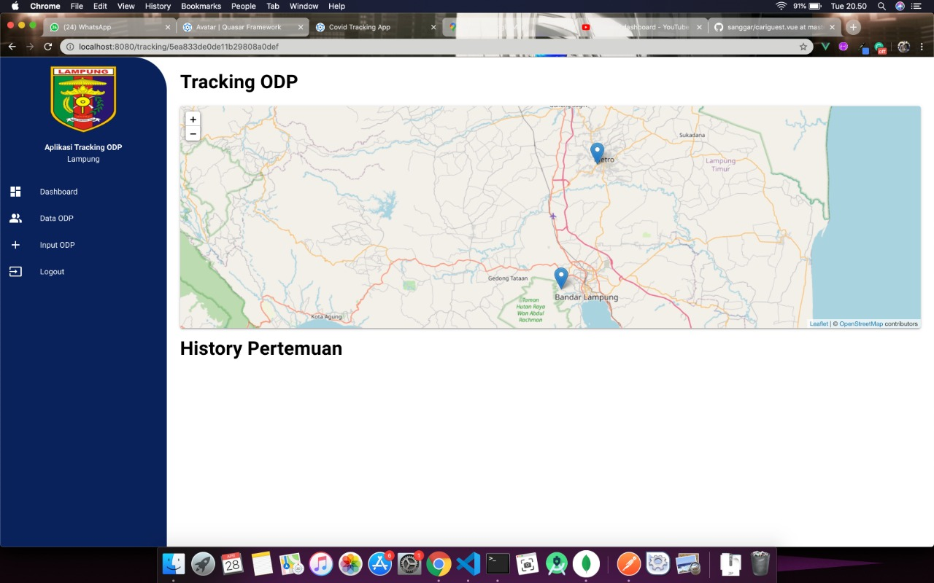Image resolution: width=934 pixels, height=583 pixels.
Task: Select the map marker near Metro
Action: click(x=597, y=153)
